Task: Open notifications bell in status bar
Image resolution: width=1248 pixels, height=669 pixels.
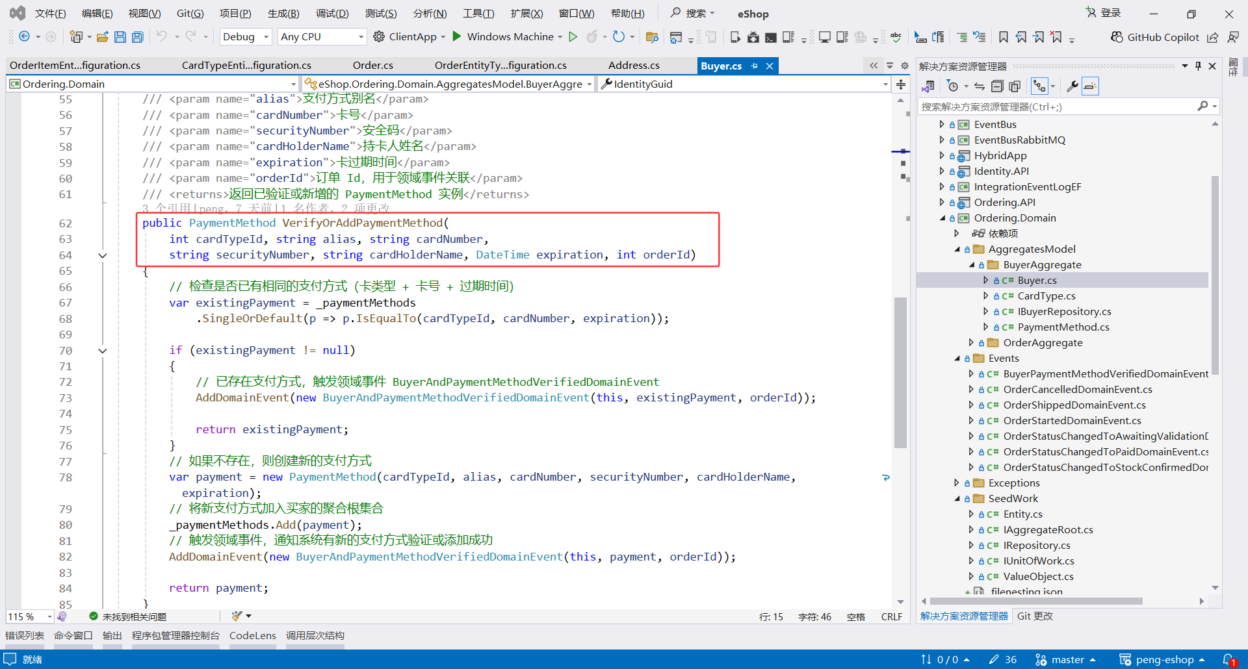Action: tap(1229, 660)
